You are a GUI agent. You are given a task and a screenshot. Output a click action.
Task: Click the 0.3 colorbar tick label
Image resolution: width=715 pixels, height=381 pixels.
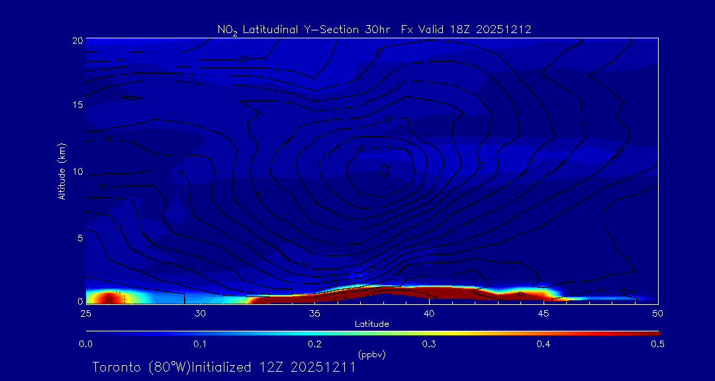click(429, 344)
